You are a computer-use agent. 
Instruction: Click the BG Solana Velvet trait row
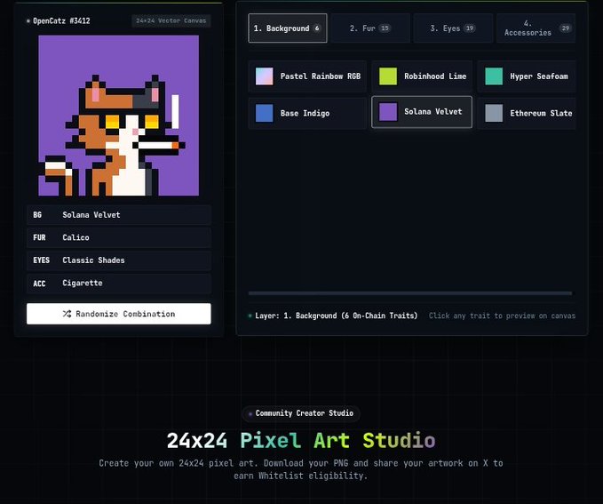coord(119,215)
